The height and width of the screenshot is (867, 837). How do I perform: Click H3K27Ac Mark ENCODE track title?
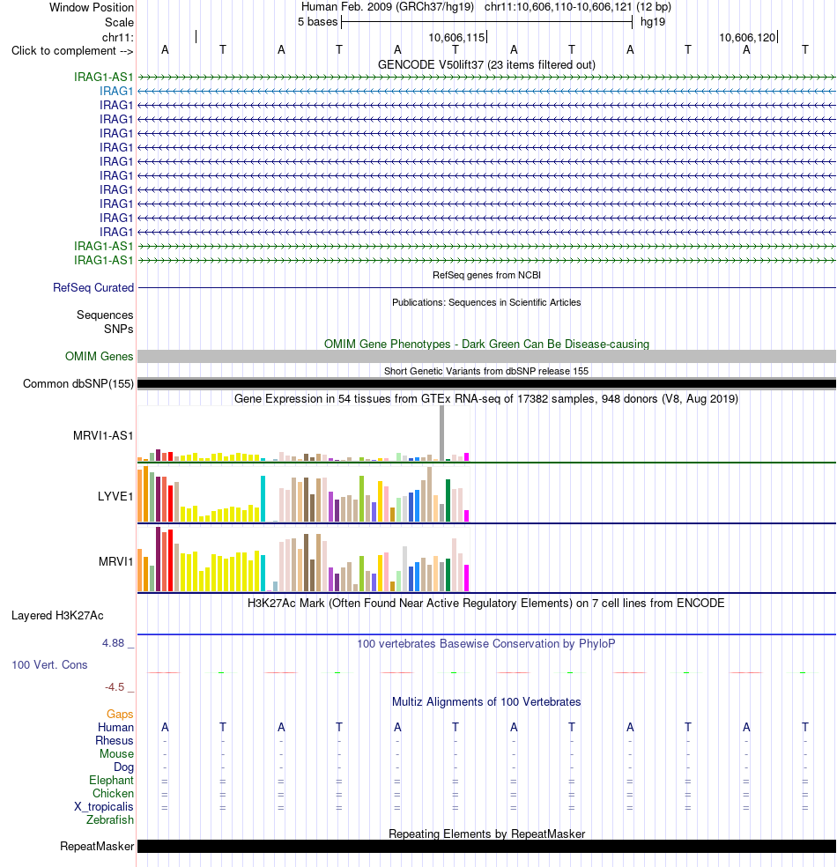[x=486, y=603]
